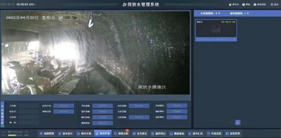Click the 倾角 input field

click(x=29, y=123)
